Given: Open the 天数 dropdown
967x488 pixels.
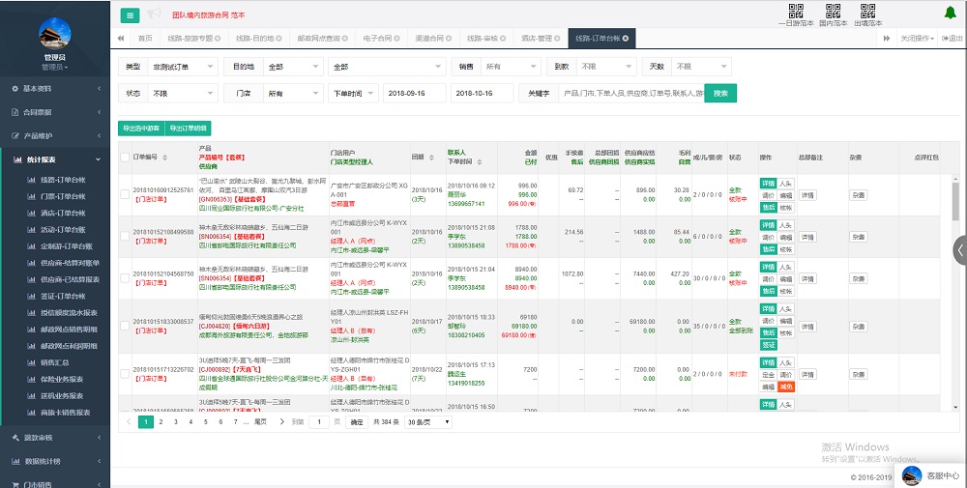Looking at the screenshot, I should 697,67.
